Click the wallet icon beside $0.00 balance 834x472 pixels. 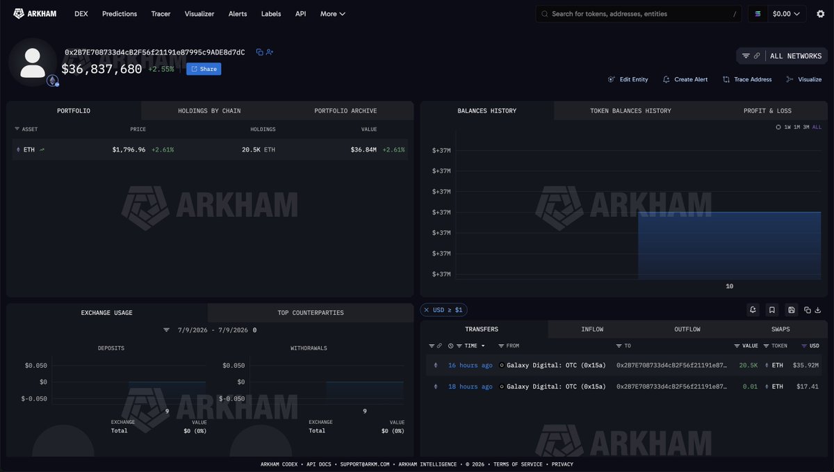click(758, 14)
